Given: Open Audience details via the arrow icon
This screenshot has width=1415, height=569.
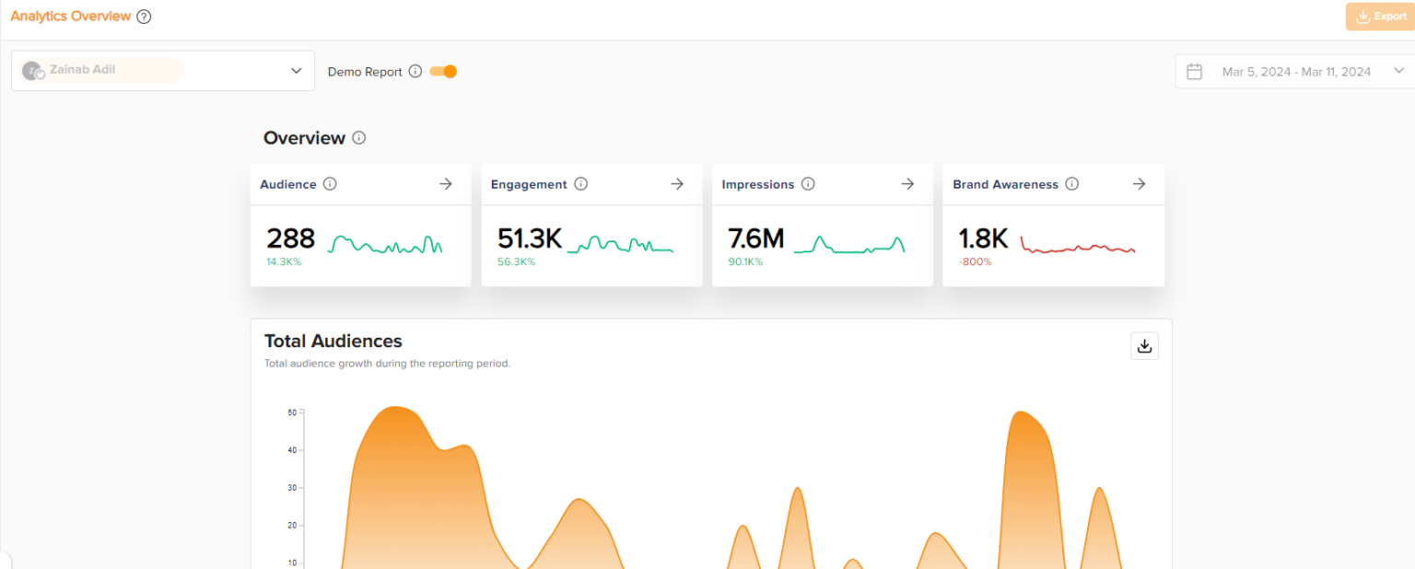Looking at the screenshot, I should (x=445, y=183).
